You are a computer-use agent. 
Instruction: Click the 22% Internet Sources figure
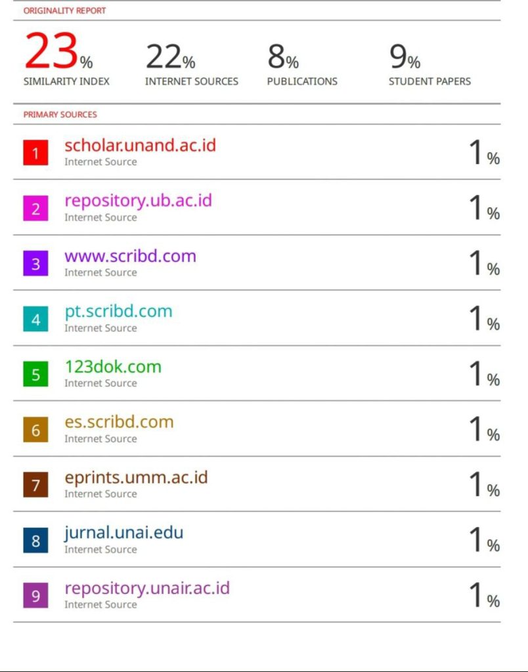click(170, 57)
